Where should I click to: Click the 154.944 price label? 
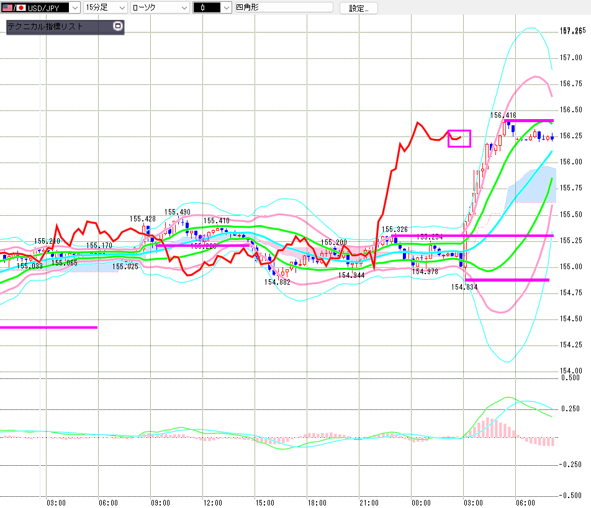[351, 275]
